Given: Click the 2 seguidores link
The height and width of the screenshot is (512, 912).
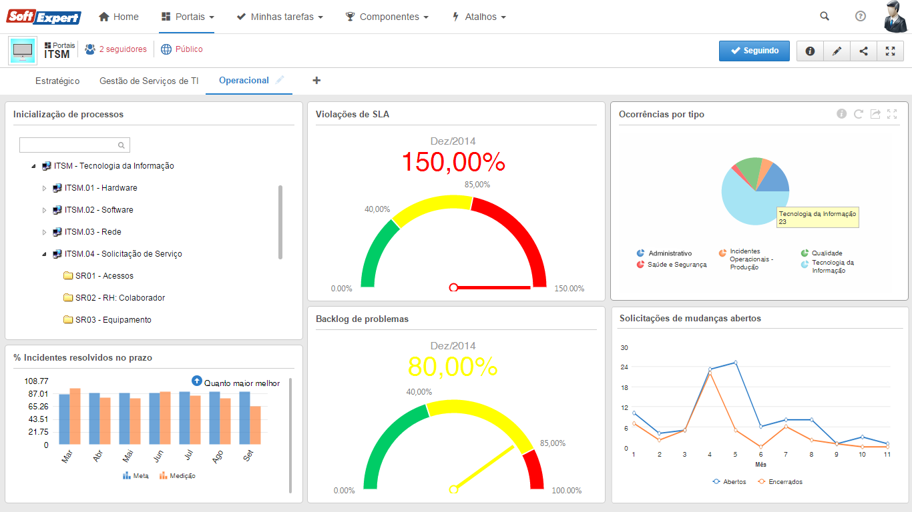Looking at the screenshot, I should click(122, 49).
